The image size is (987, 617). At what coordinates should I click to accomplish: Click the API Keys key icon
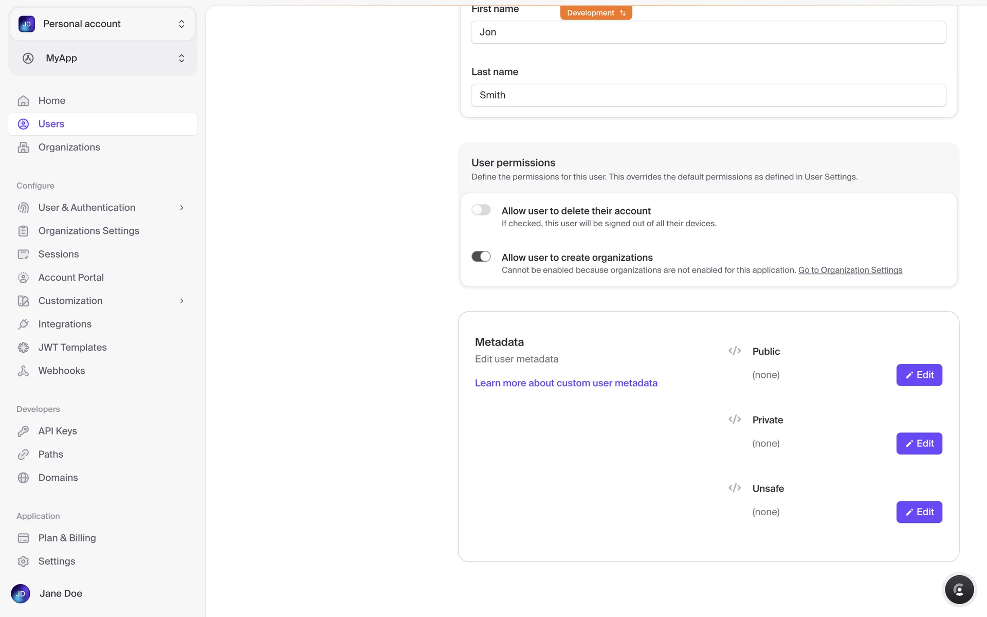coord(23,431)
